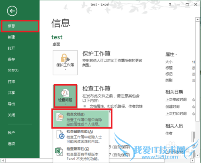Click 关闭 in the sidebar
Image resolution: width=201 pixels, height=163 pixels.
[x=11, y=115]
